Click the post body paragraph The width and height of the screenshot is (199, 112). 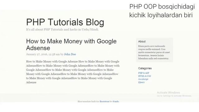73,72
